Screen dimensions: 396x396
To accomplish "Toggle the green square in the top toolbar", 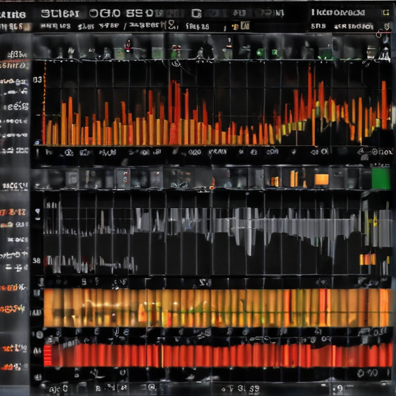I will click(157, 53).
